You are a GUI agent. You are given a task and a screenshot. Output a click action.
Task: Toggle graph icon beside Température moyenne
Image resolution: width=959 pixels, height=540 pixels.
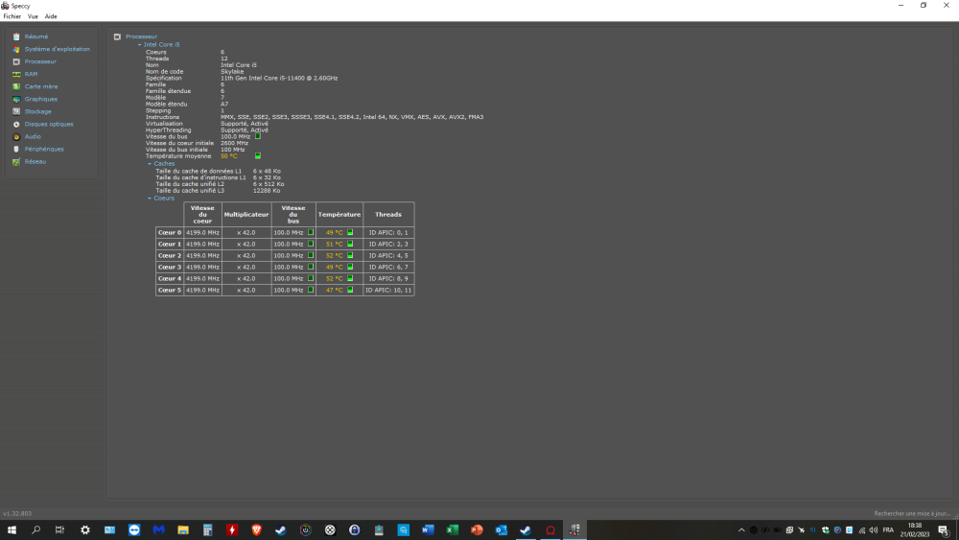[x=257, y=156]
